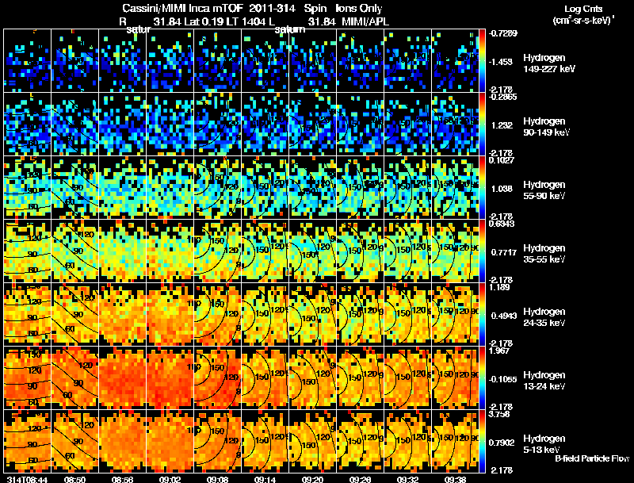634x483 pixels.
Task: Click the Hydrogen 55-90 keV color bar
Action: pos(482,188)
